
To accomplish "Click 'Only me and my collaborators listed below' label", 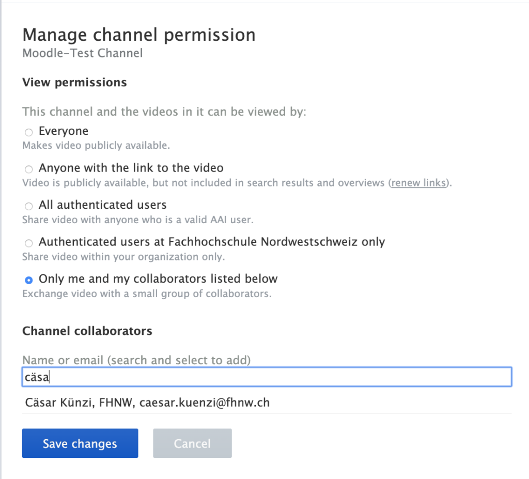I will (158, 279).
